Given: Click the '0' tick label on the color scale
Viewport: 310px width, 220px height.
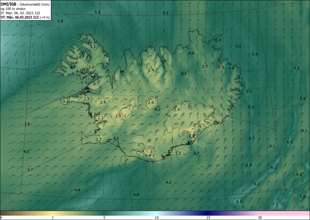Looking at the screenshot, I should (1, 218).
